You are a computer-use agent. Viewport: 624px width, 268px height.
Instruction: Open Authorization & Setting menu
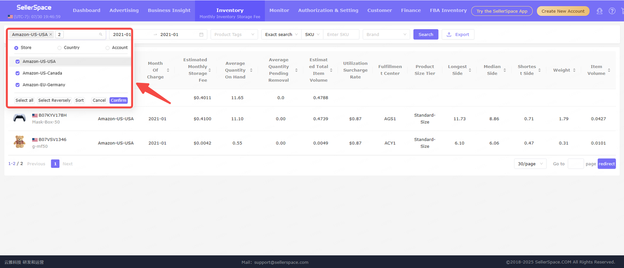coord(328,10)
